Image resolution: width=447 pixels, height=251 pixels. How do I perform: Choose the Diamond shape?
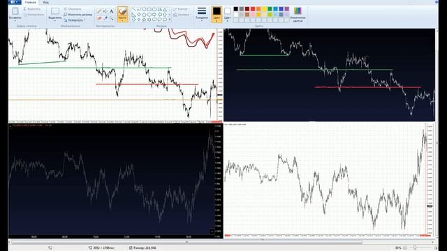point(139,15)
